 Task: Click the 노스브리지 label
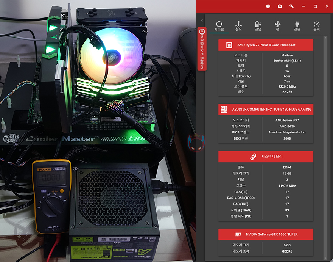click(241, 120)
